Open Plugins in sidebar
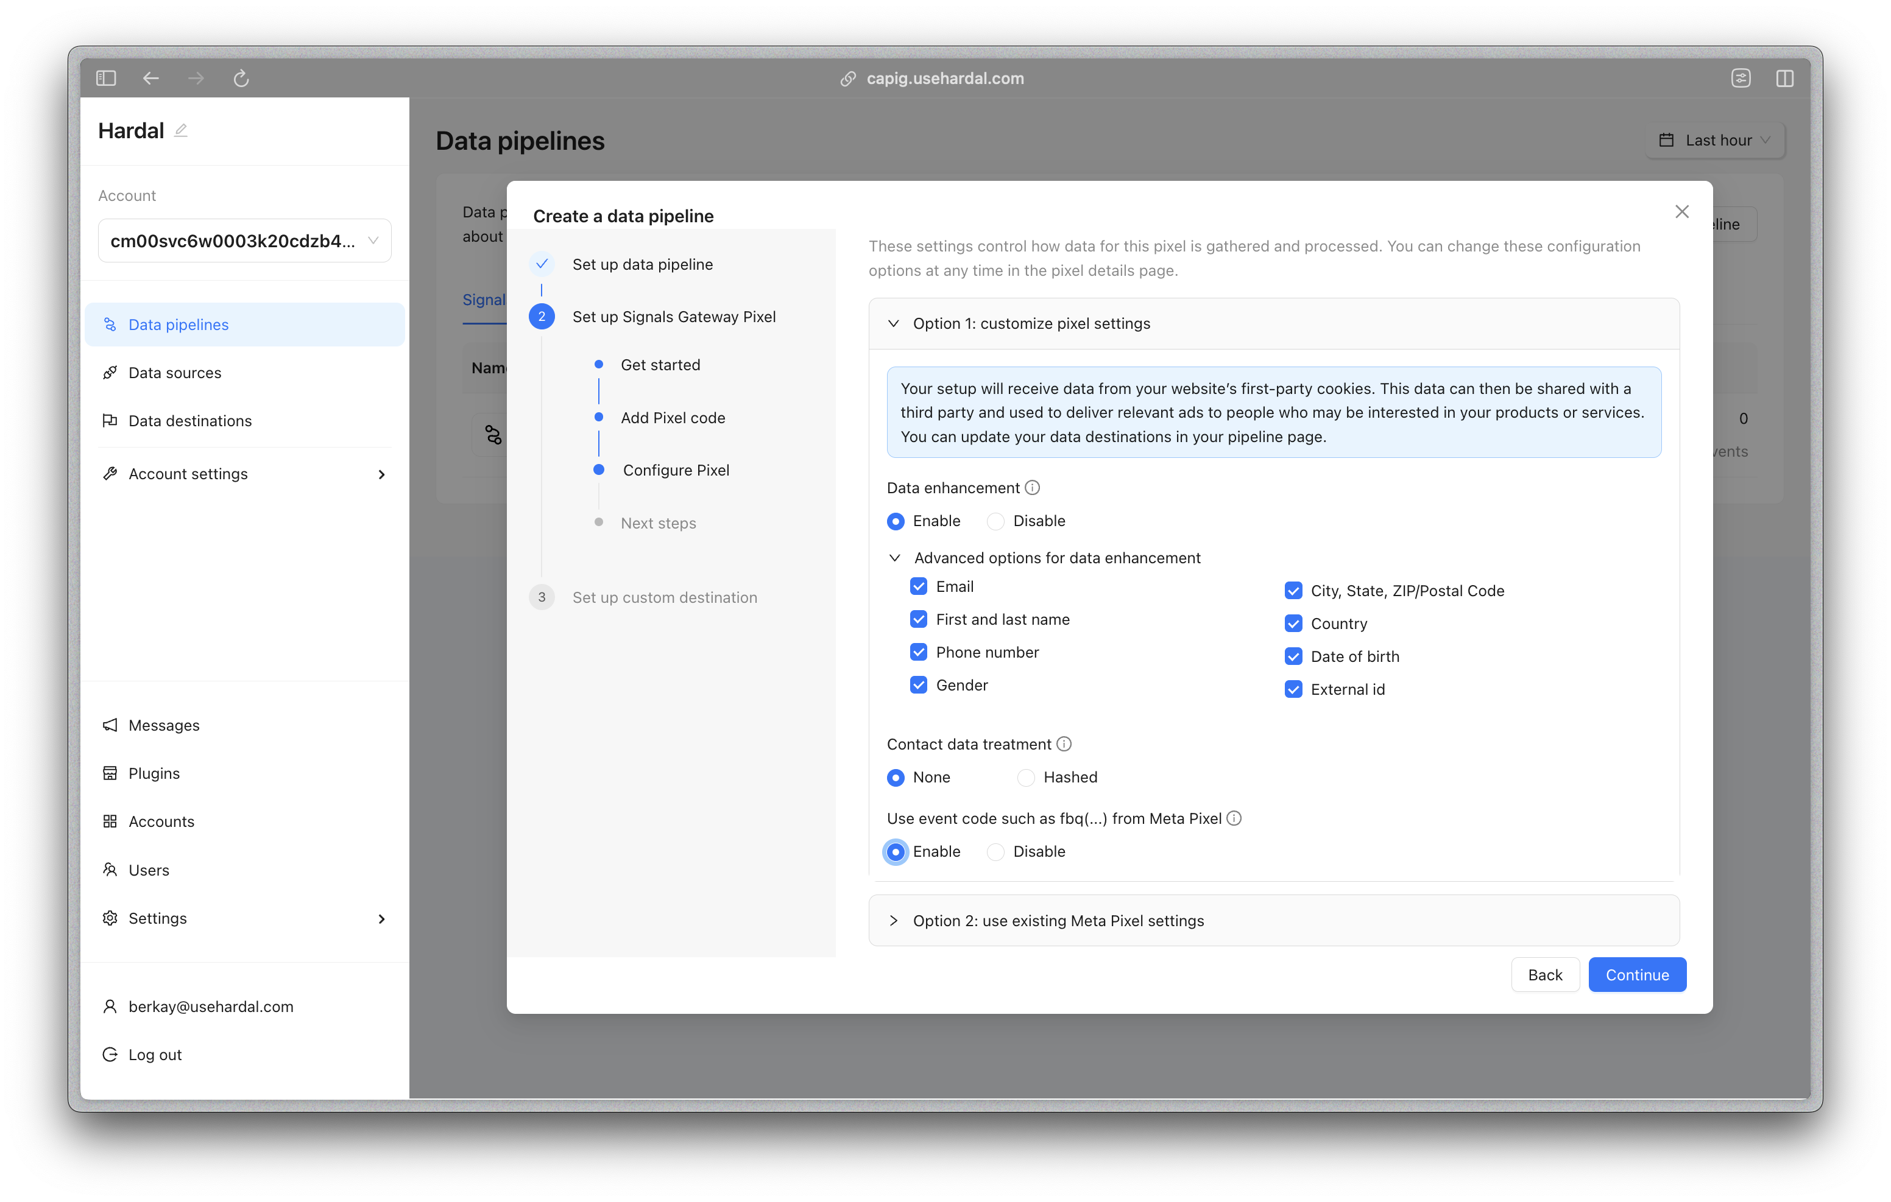Screen dimensions: 1891x1202 pyautogui.click(x=244, y=773)
